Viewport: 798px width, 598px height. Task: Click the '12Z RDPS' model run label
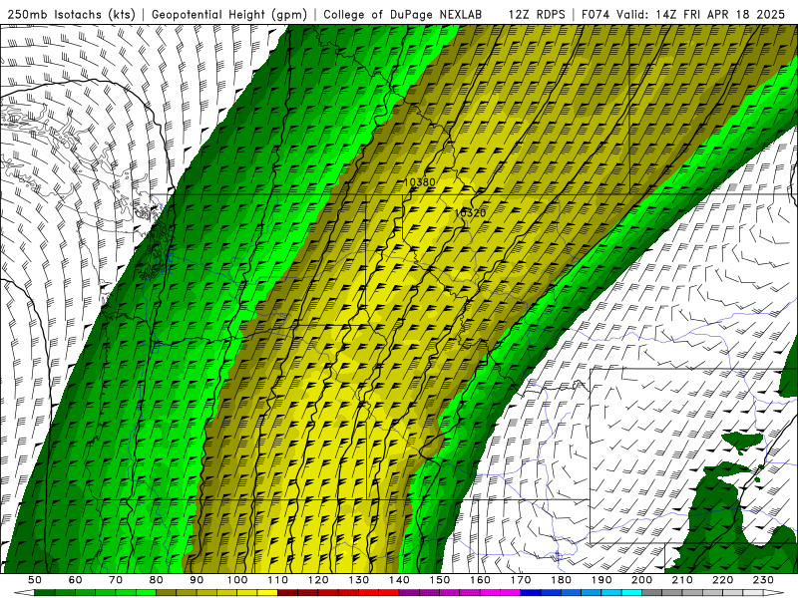[537, 14]
